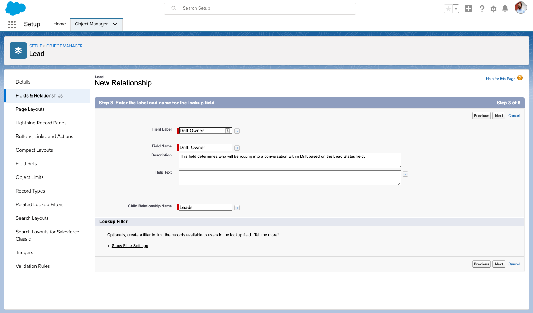Click into the Description text area
Image resolution: width=533 pixels, height=313 pixels.
(x=290, y=161)
